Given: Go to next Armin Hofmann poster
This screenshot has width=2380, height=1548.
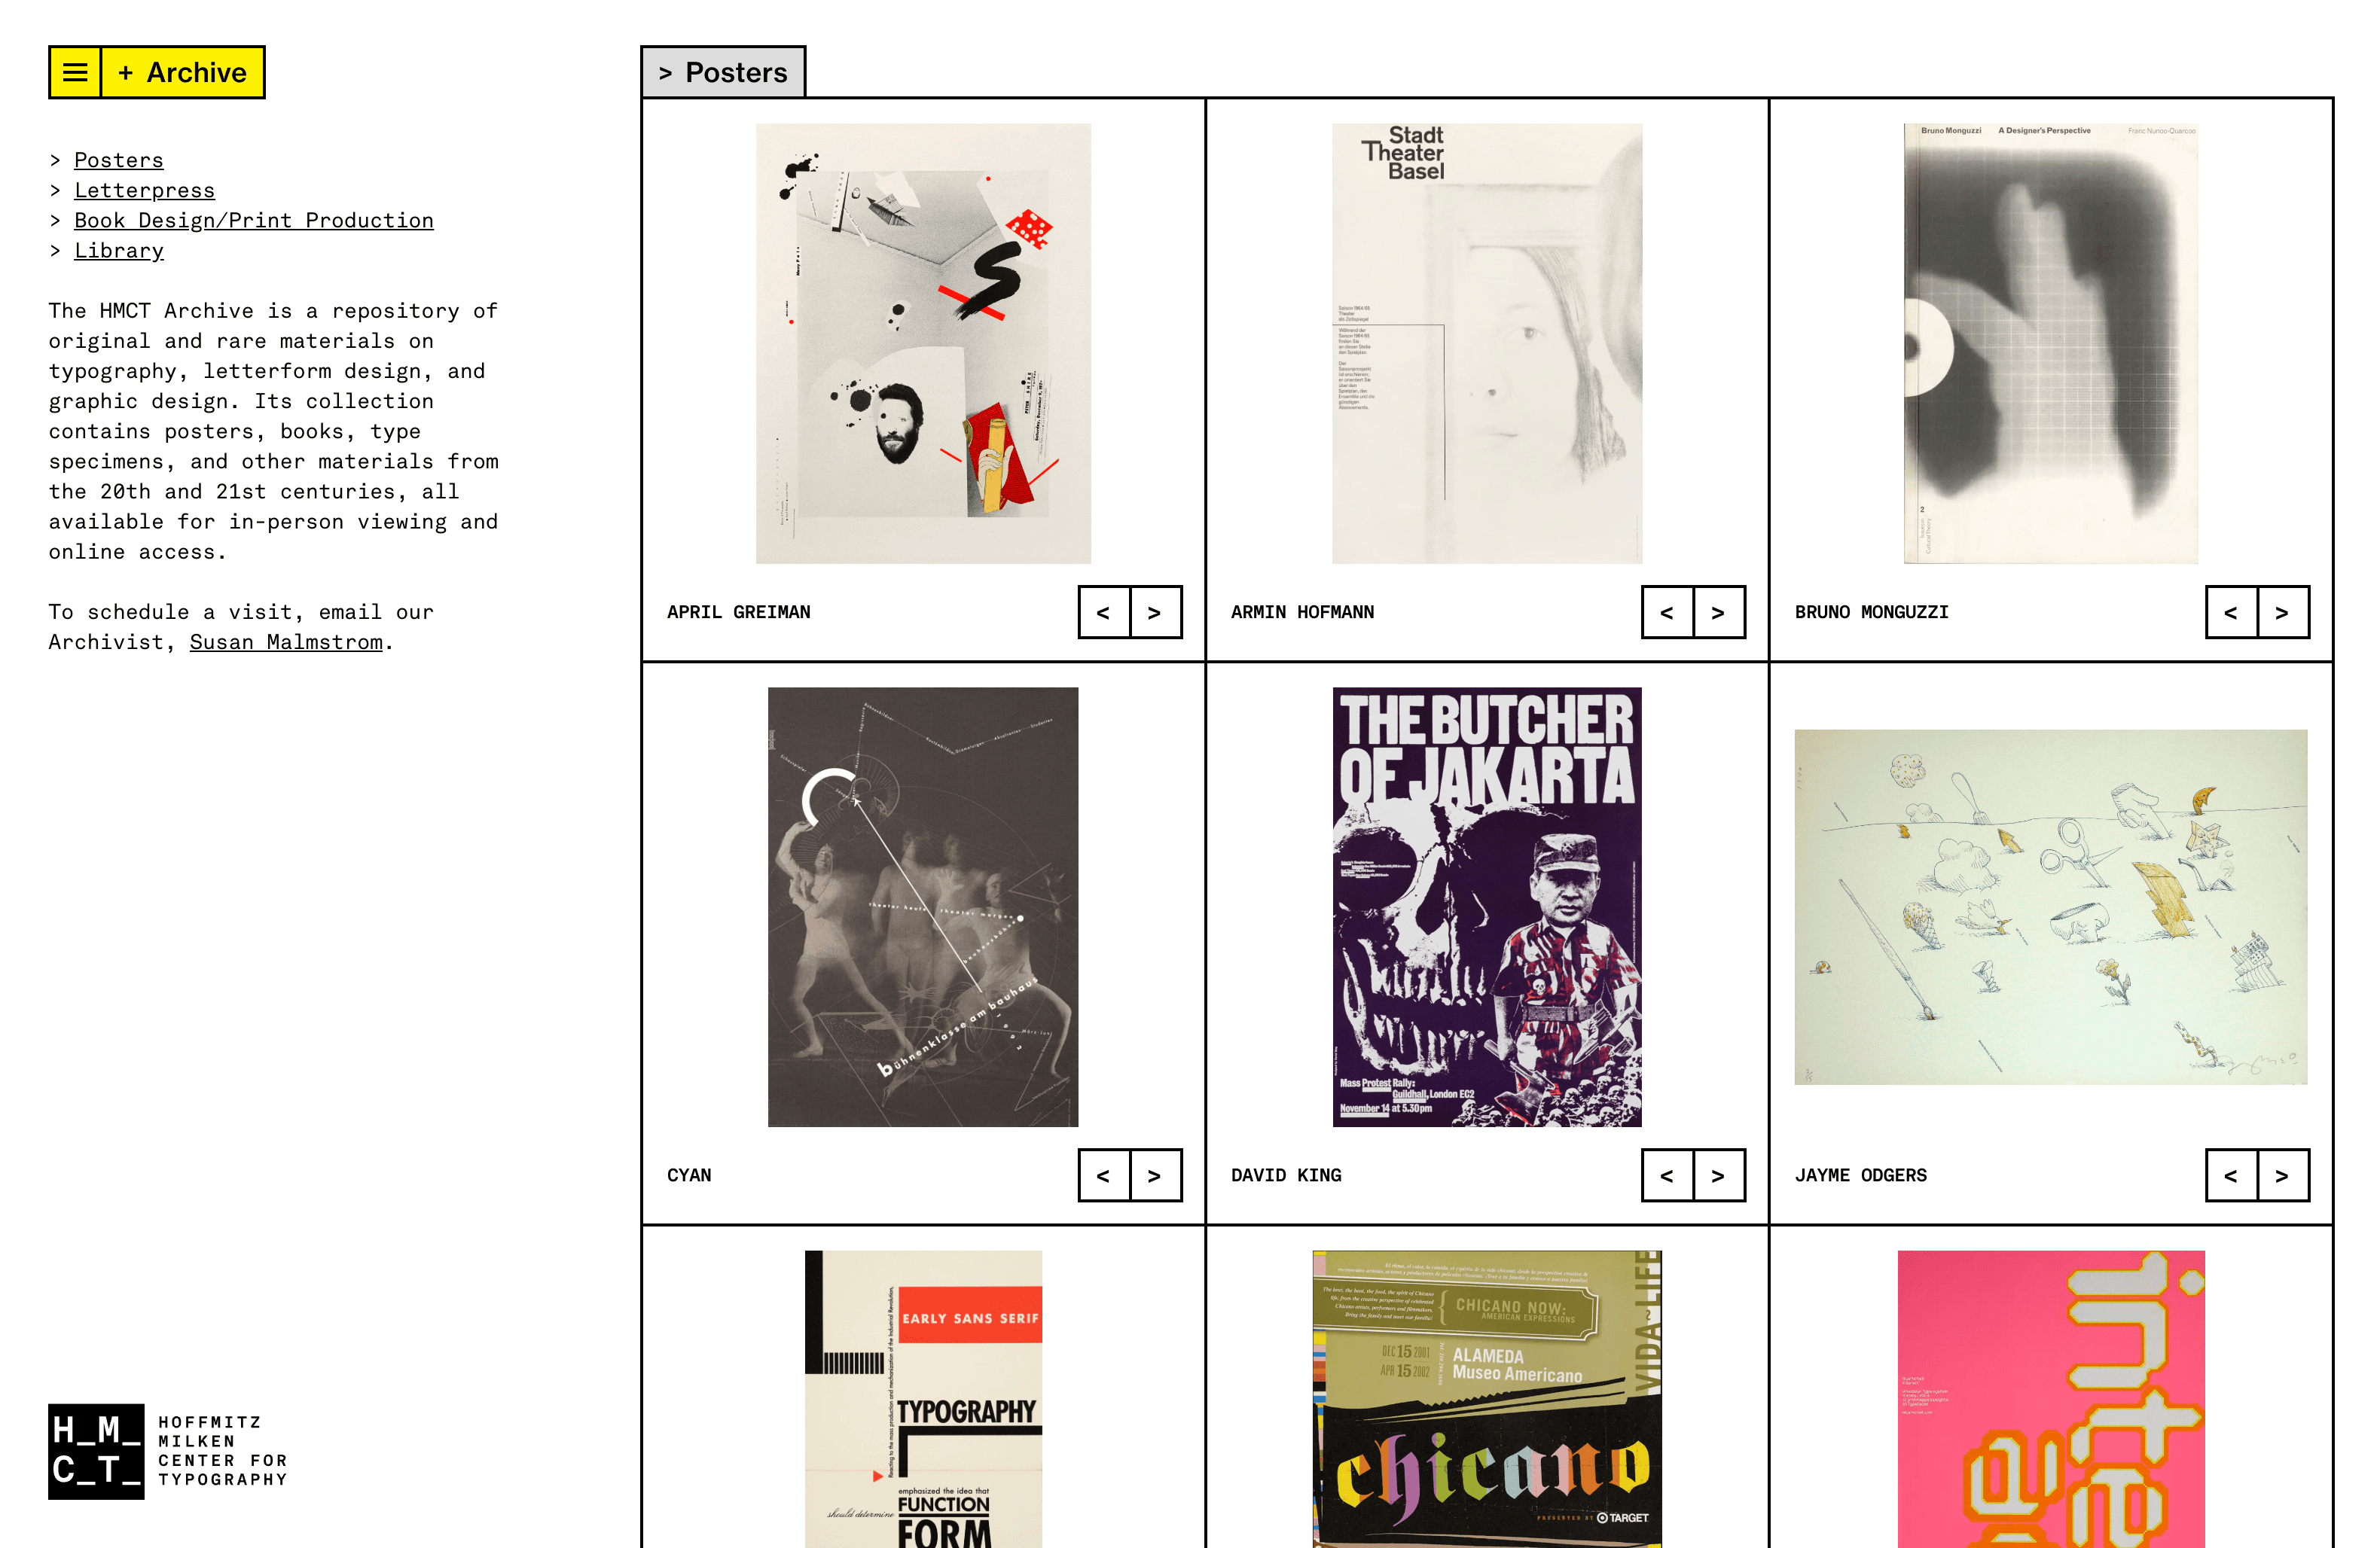Looking at the screenshot, I should click(1719, 611).
